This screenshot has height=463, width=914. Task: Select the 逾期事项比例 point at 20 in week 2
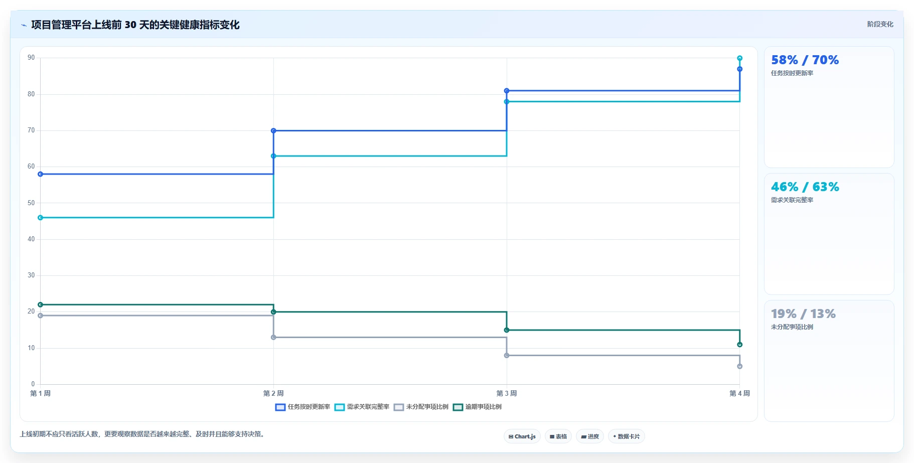[x=273, y=312]
